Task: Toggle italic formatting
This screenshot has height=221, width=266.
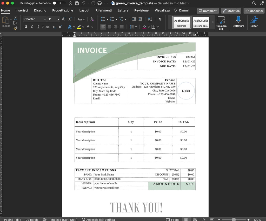Action: [x=32, y=27]
